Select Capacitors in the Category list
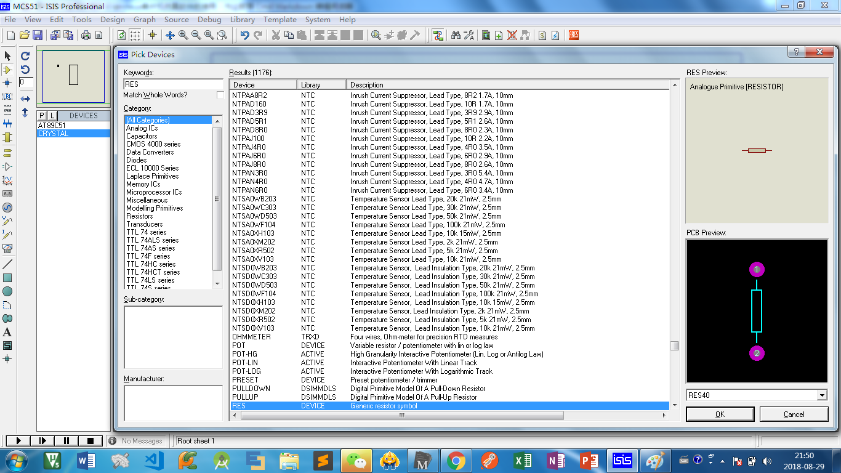Screen dimensions: 841x473 (x=142, y=136)
